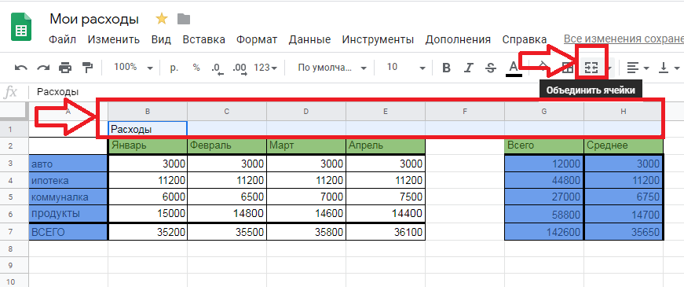Click the Google Sheets home logo
Viewport: 684px width, 287px height.
[21, 27]
